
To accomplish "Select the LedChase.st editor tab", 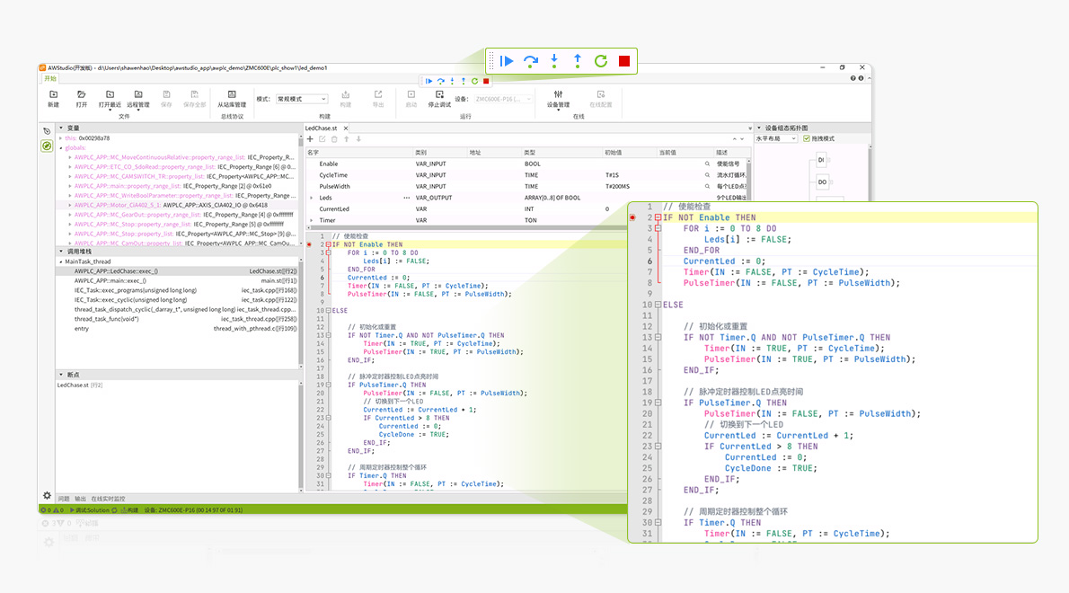I will click(x=320, y=128).
